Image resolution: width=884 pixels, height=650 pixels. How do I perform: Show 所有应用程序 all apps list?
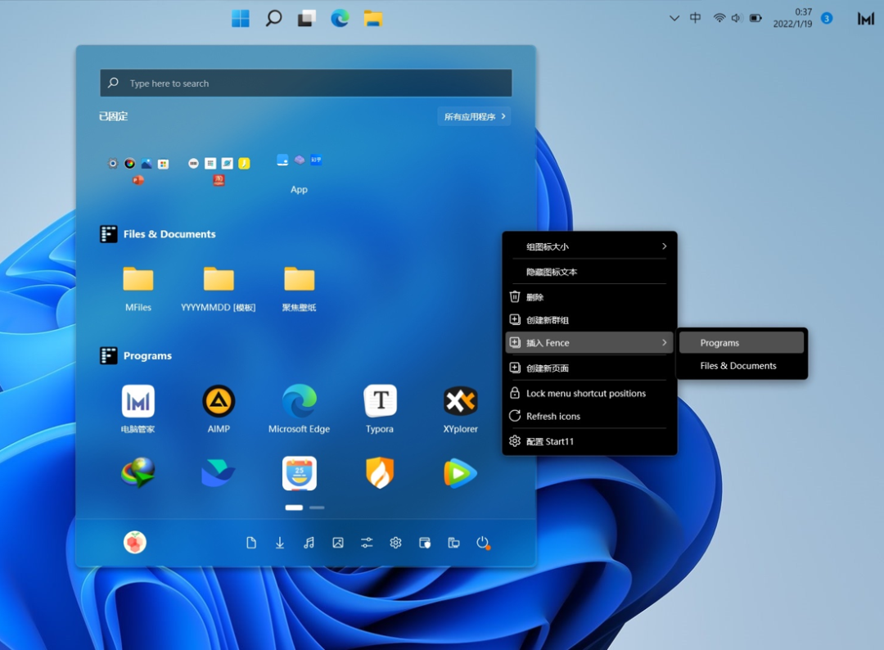pyautogui.click(x=474, y=116)
